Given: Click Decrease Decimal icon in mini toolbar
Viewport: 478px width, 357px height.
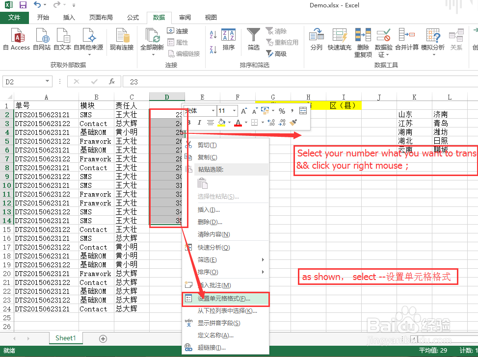Looking at the screenshot, I should (x=282, y=123).
